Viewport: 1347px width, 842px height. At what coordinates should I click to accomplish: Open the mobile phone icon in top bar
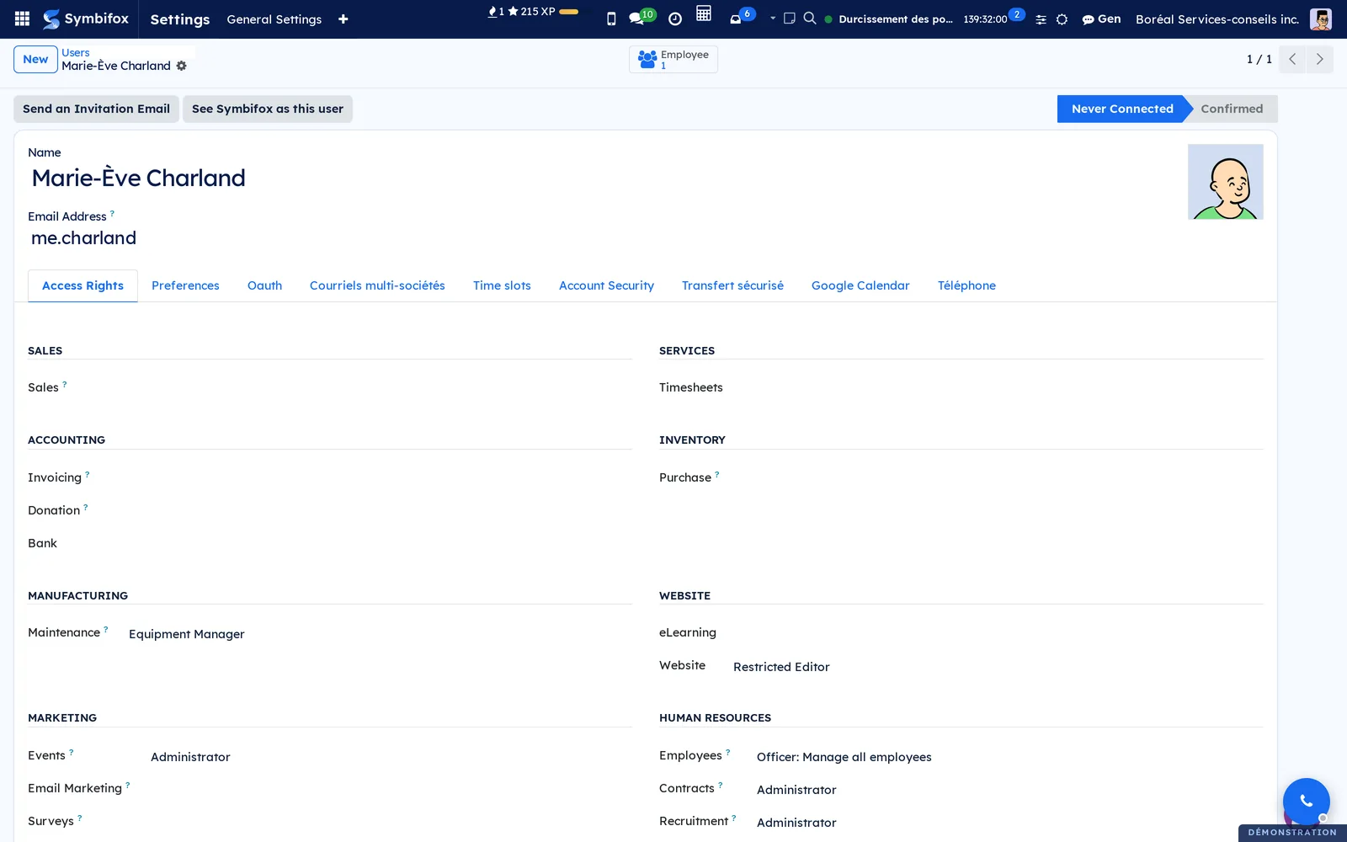(611, 19)
